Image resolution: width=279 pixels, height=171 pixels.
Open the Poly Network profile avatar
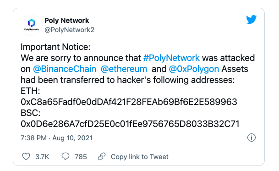click(x=32, y=25)
